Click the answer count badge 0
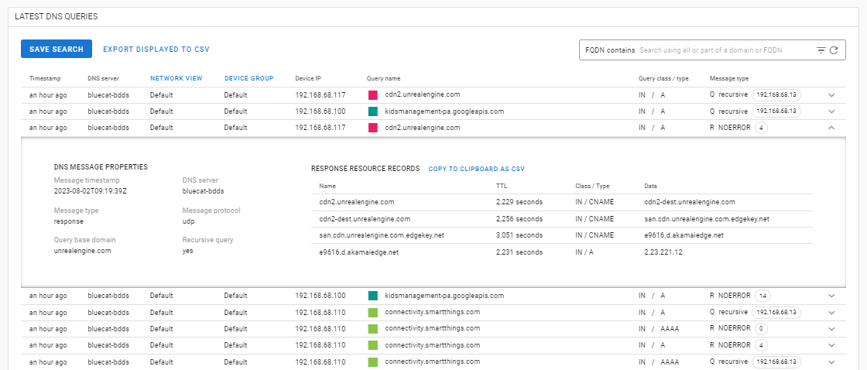Screen dimensions: 867x370 coord(761,329)
